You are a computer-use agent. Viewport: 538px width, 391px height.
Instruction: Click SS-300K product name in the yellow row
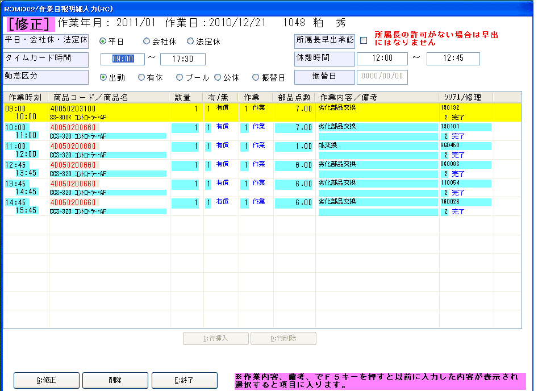(78, 118)
